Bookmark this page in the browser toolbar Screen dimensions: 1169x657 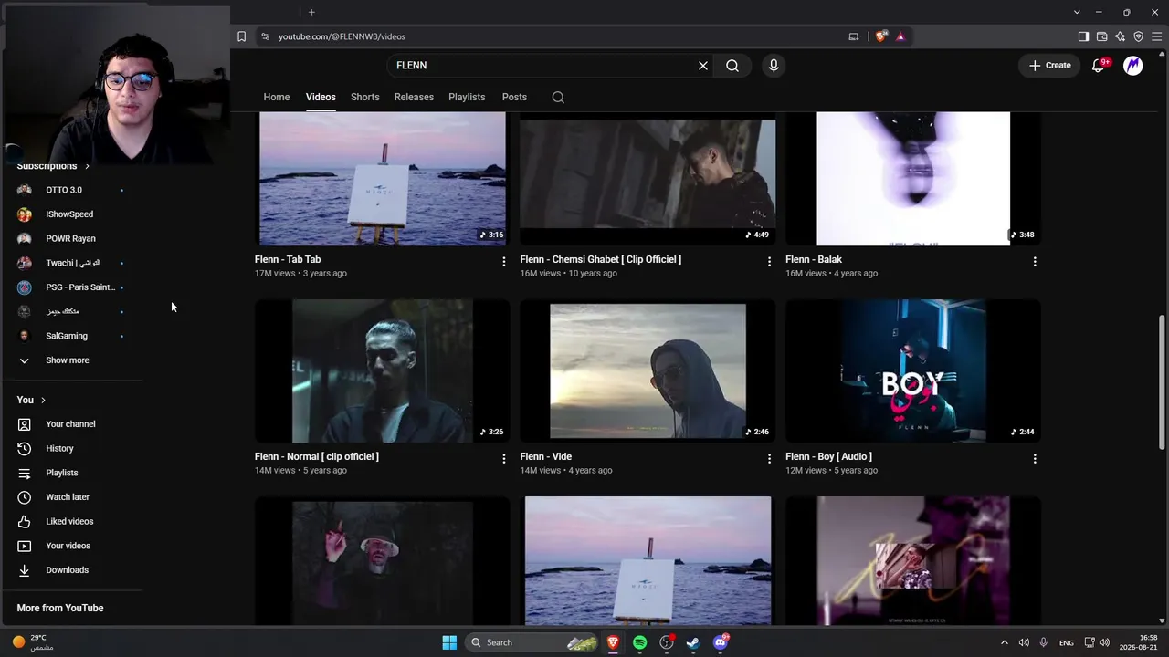(x=241, y=36)
